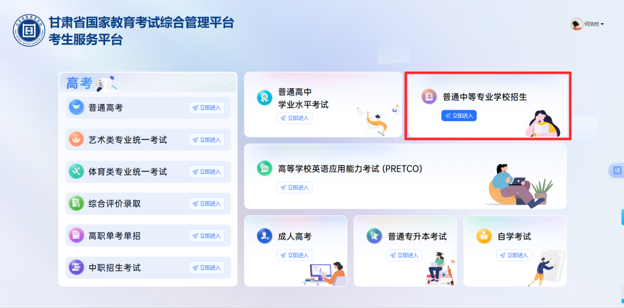Click the 综合评价录取 icon
The width and height of the screenshot is (624, 308).
(x=76, y=204)
